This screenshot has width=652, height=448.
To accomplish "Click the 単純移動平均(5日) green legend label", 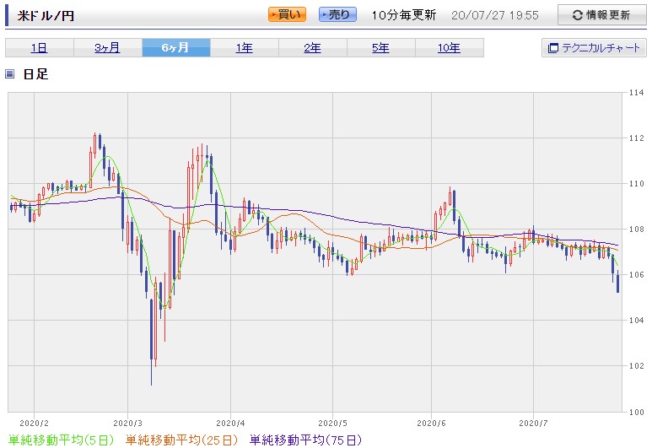I will tap(61, 440).
